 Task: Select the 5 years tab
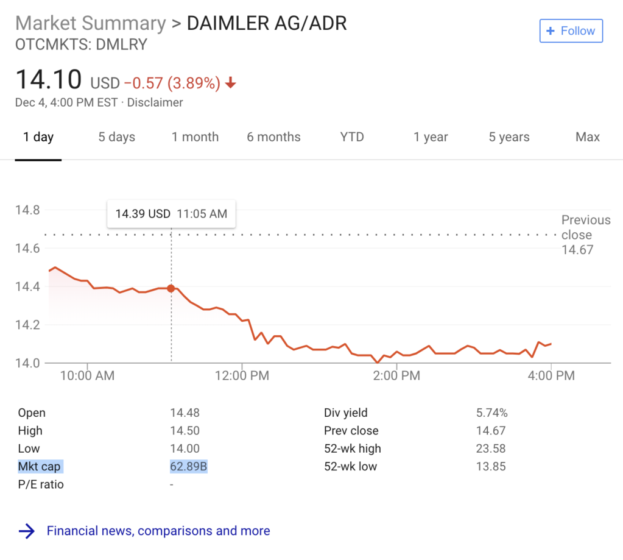coord(509,137)
